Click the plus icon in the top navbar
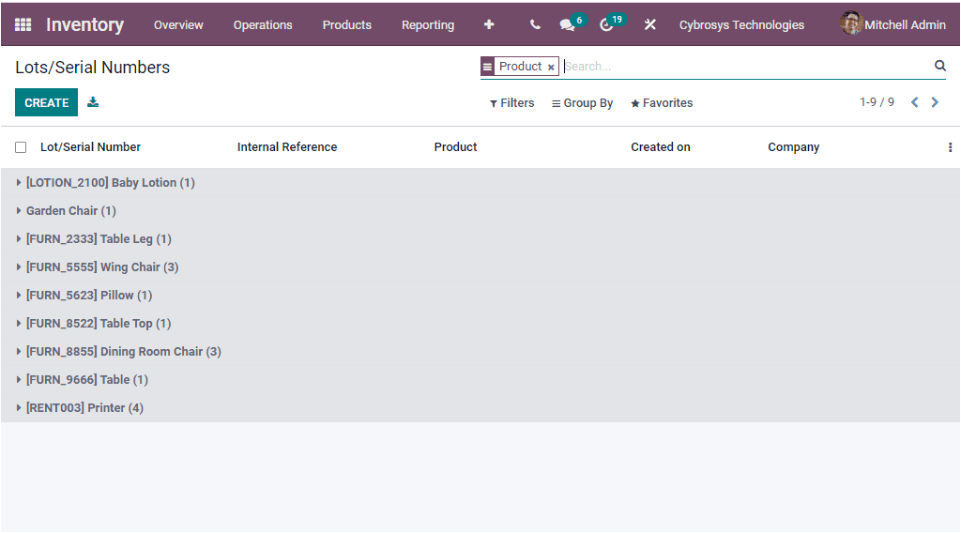This screenshot has width=961, height=533. [x=489, y=25]
